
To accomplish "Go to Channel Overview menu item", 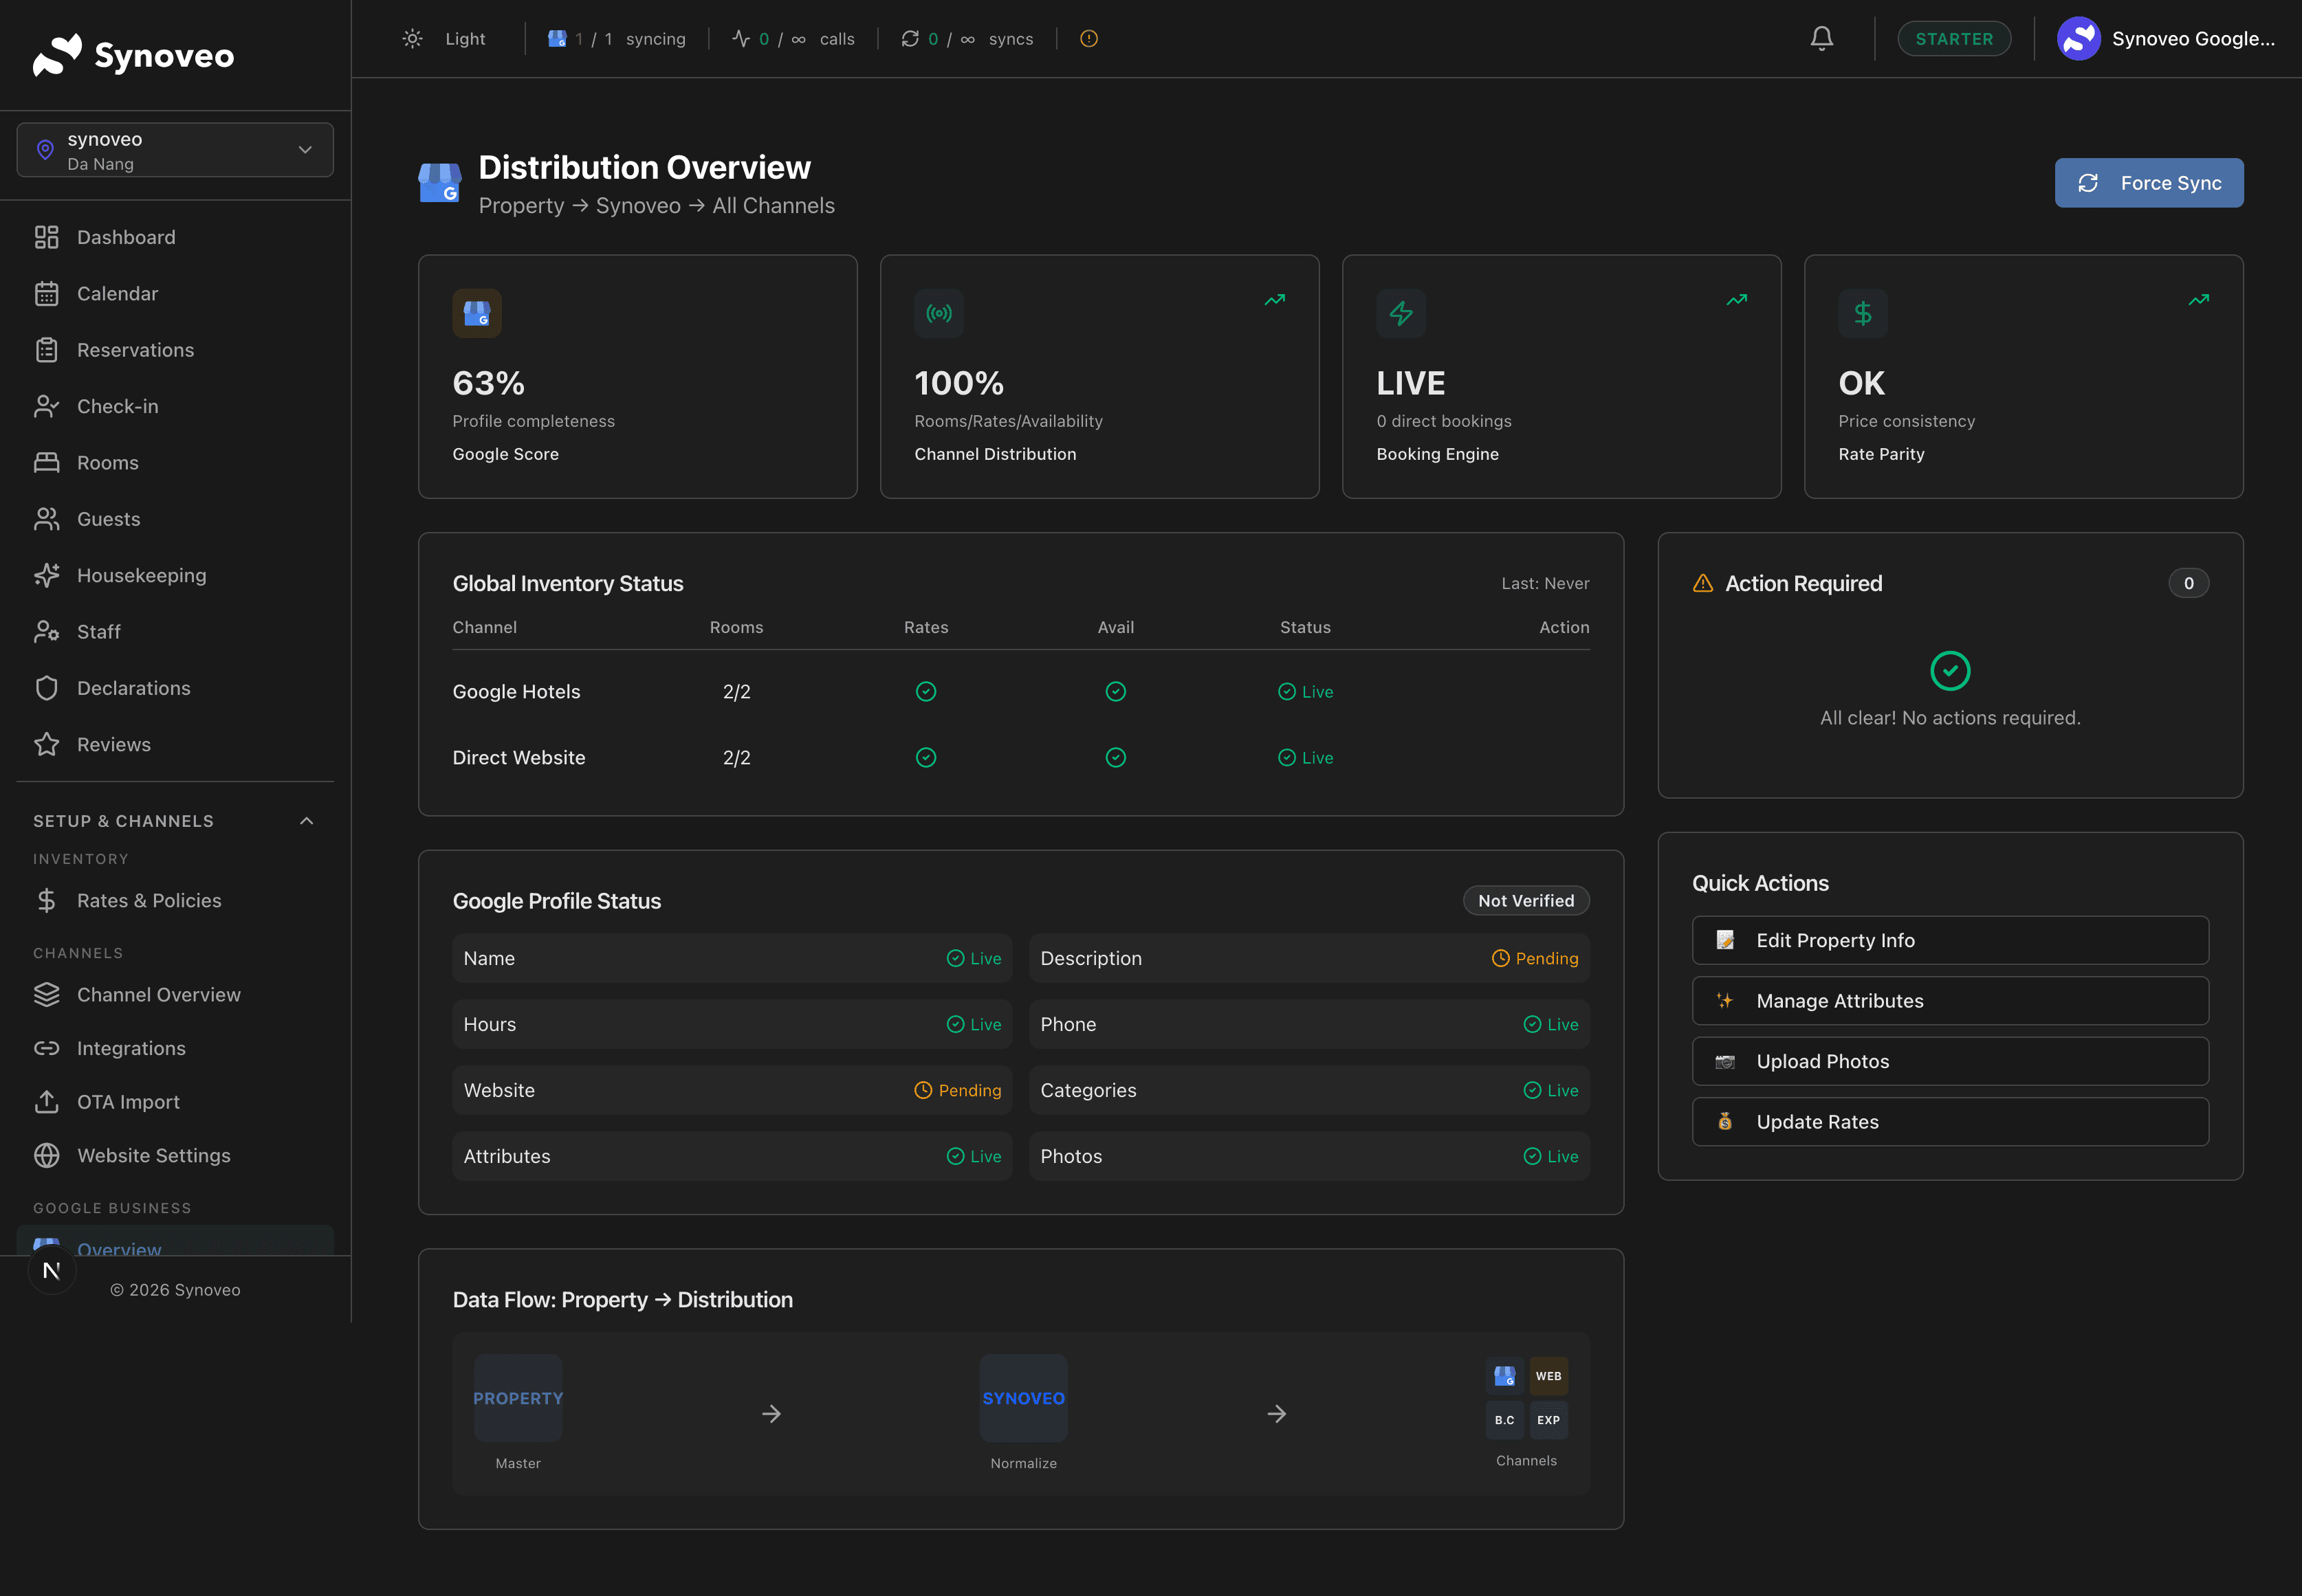I will pyautogui.click(x=158, y=994).
